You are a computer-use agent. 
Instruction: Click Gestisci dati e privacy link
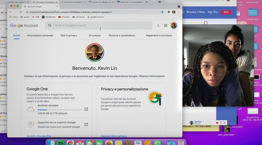point(114,136)
